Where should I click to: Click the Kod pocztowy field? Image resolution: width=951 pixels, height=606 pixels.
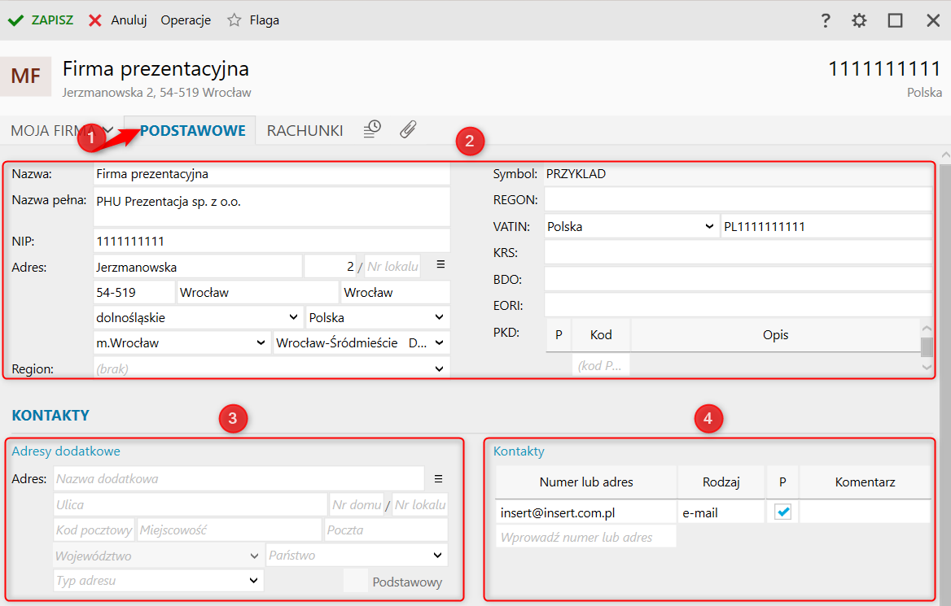[x=94, y=530]
